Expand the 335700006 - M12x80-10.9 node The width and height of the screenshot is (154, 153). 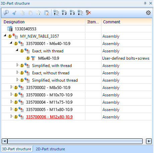[x=11, y=116]
